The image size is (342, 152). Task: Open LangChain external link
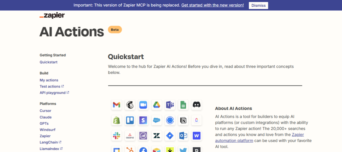[50, 142]
